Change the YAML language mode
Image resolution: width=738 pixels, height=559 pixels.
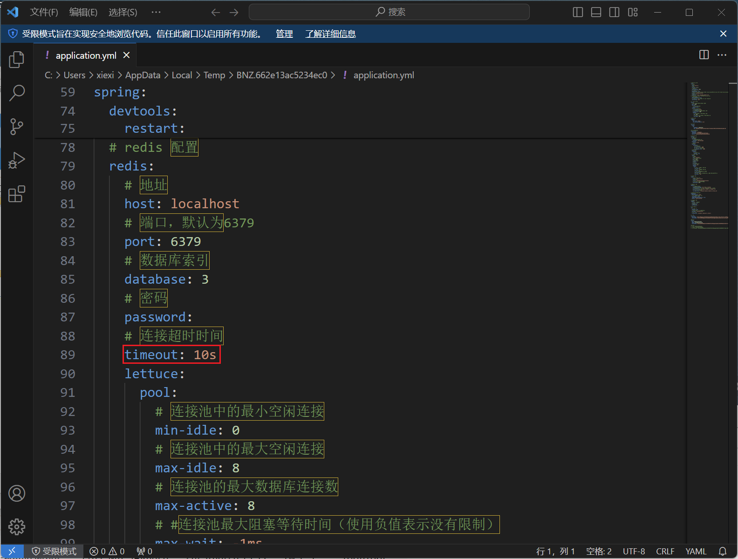(x=696, y=552)
